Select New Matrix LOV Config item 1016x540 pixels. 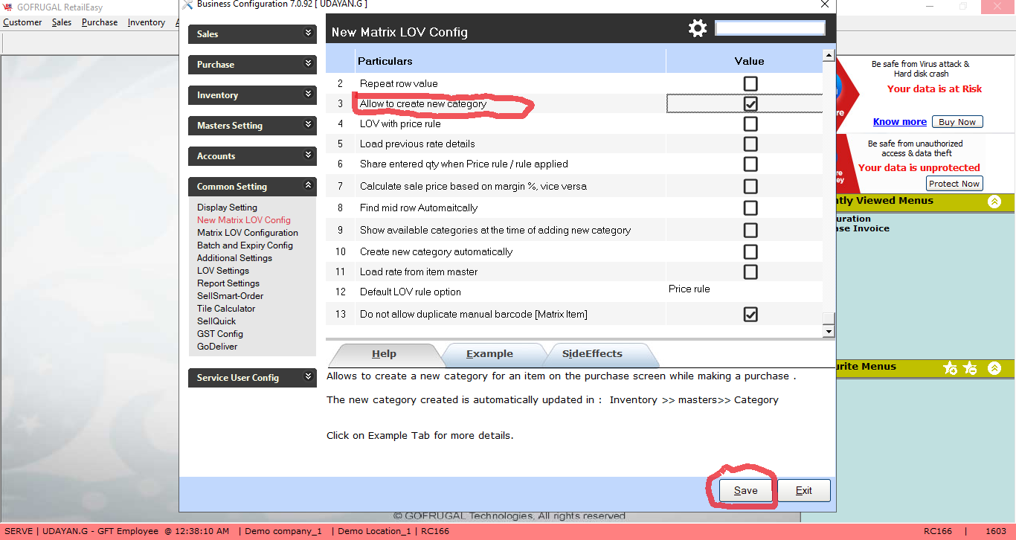coord(244,220)
